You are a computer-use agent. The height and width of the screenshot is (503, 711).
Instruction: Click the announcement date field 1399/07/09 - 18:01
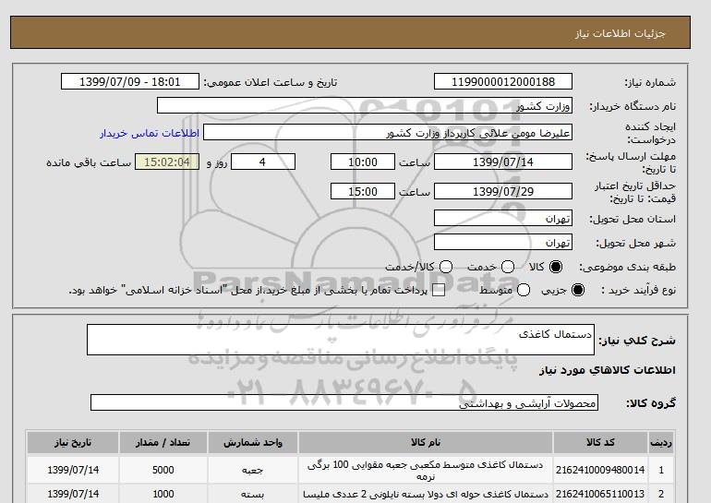129,81
